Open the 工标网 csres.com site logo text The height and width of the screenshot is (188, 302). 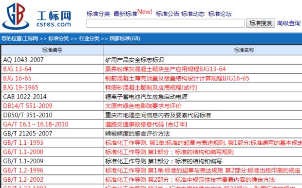[54, 18]
